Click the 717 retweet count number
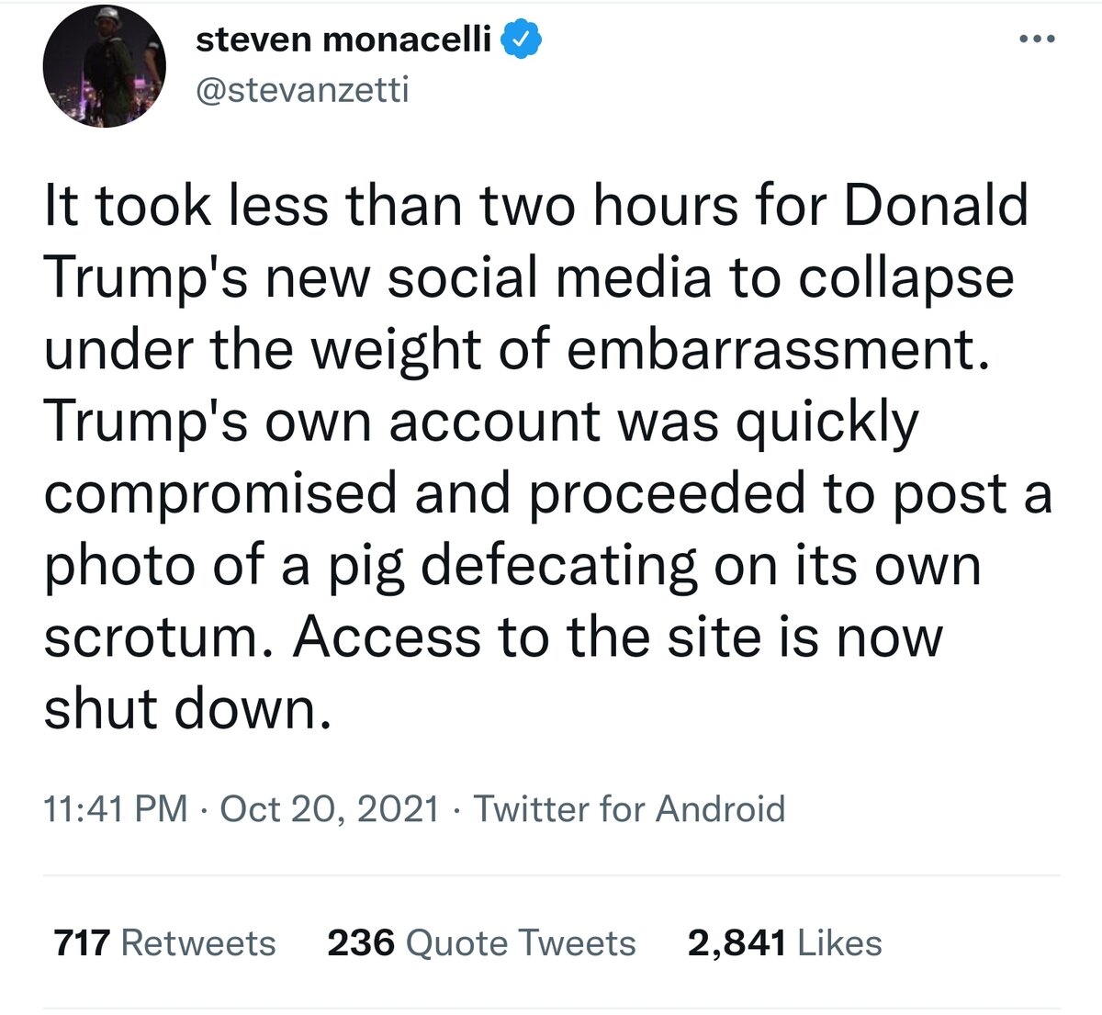The height and width of the screenshot is (1015, 1102). 82,943
